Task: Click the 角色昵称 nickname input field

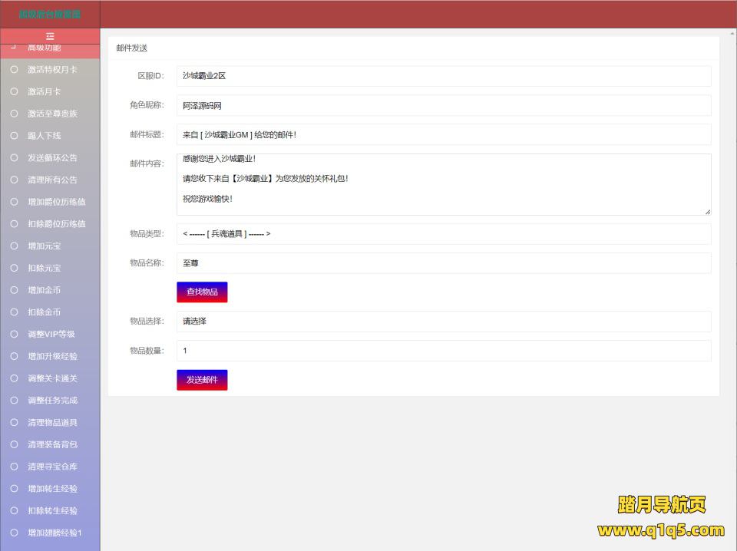Action: tap(444, 106)
